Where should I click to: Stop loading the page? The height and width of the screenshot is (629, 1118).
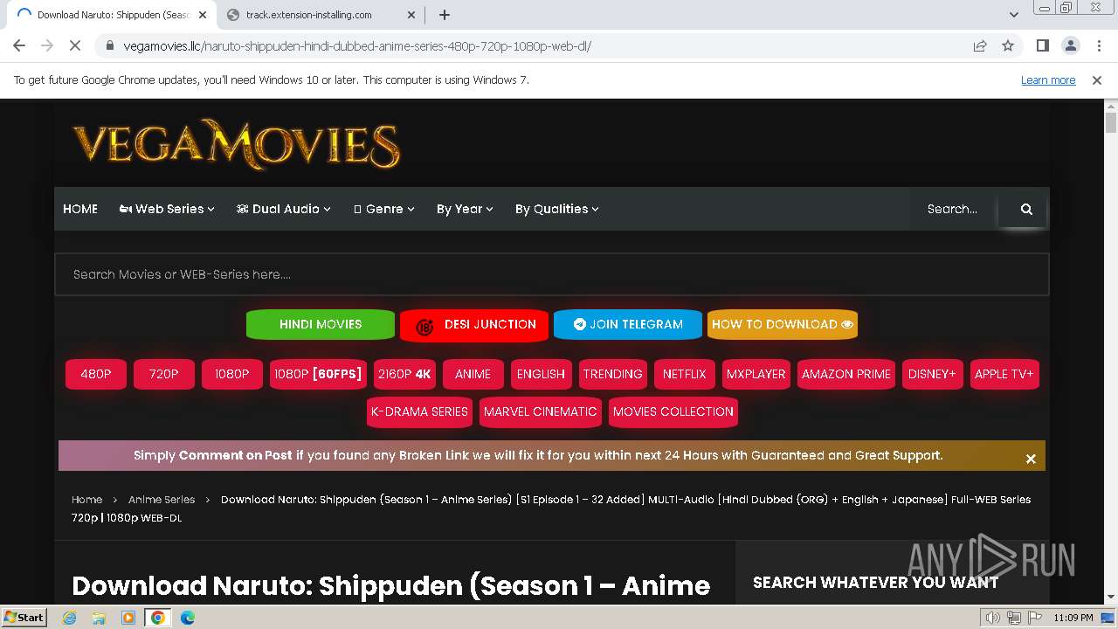(75, 45)
